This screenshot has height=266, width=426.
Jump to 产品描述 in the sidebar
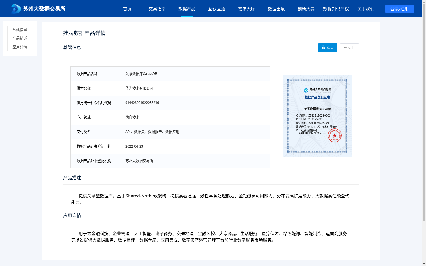coord(20,38)
